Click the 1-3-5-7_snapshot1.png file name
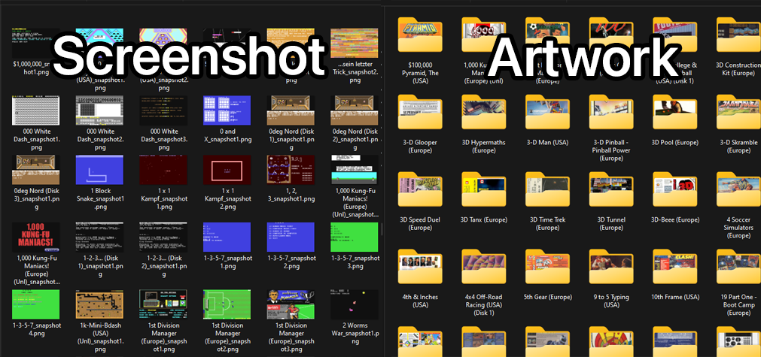761x357 pixels. tap(227, 262)
